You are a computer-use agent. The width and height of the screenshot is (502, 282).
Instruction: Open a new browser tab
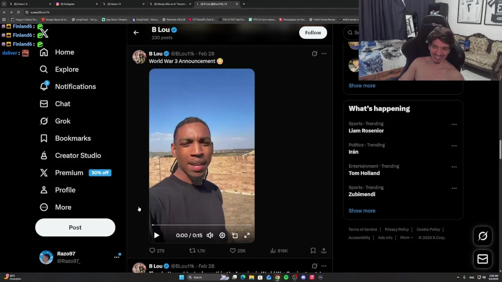pos(244,4)
